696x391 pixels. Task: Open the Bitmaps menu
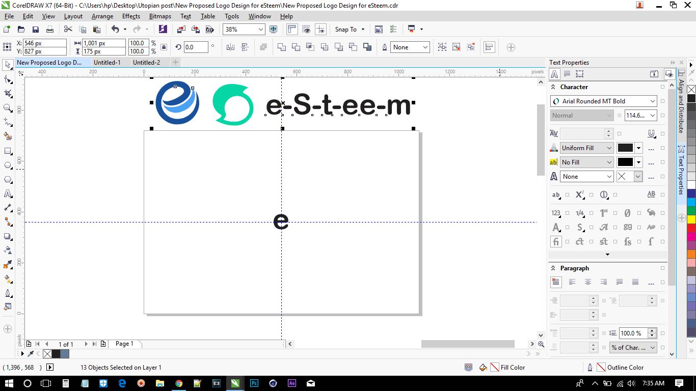160,16
